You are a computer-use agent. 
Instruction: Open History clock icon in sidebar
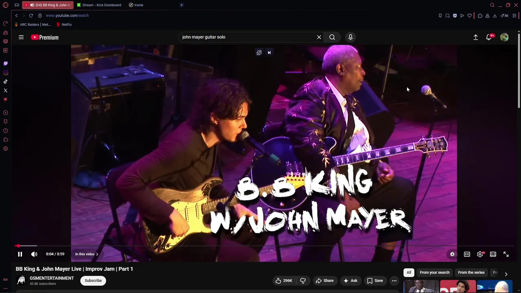(x=5, y=131)
